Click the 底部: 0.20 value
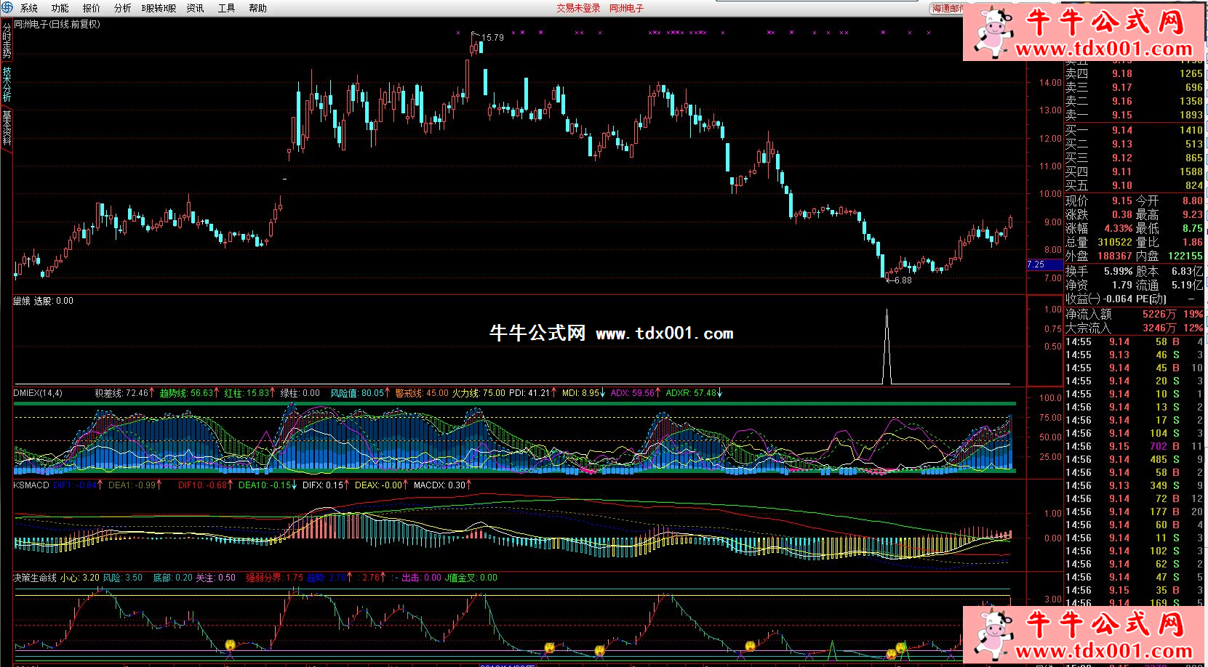 pos(173,578)
